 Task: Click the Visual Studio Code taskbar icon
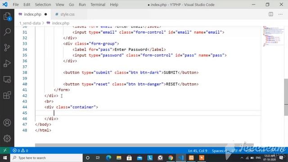click(181, 158)
